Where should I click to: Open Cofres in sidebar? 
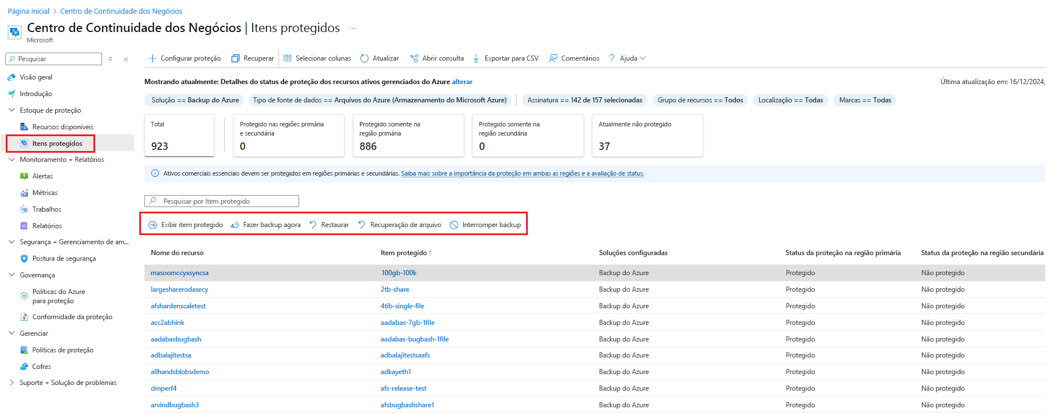coord(41,367)
